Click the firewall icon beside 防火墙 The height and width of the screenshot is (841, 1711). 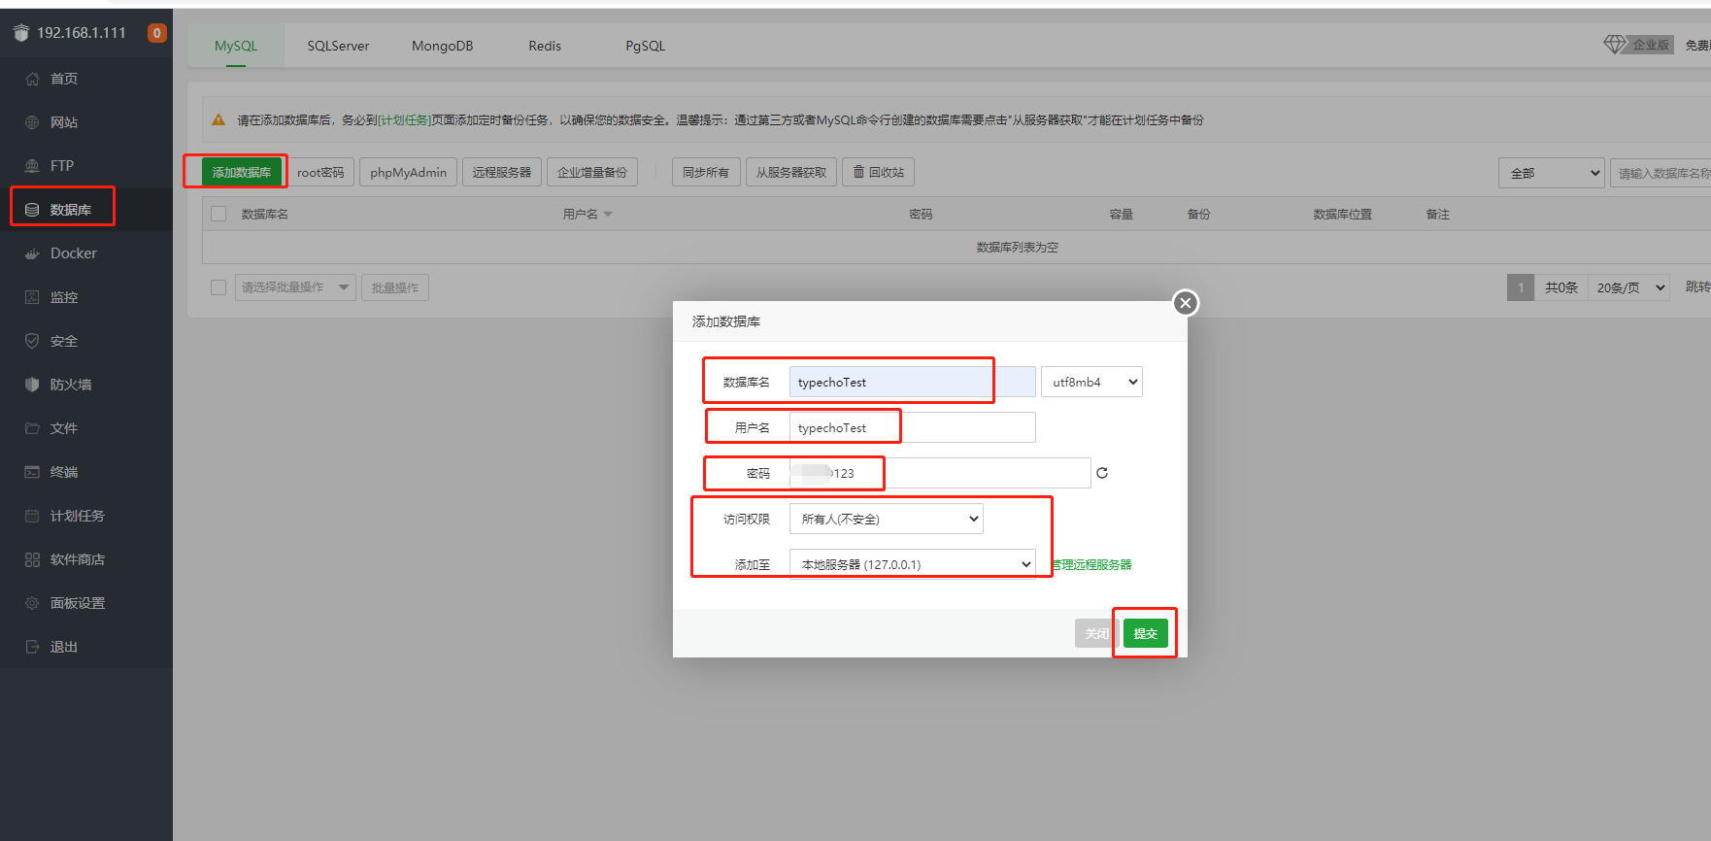tap(32, 385)
